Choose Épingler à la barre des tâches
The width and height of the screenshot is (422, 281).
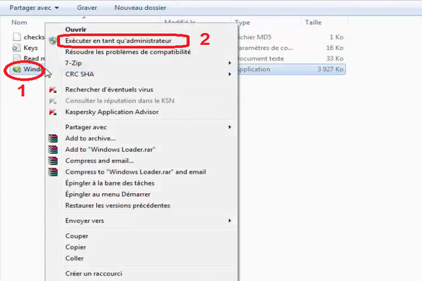[110, 183]
